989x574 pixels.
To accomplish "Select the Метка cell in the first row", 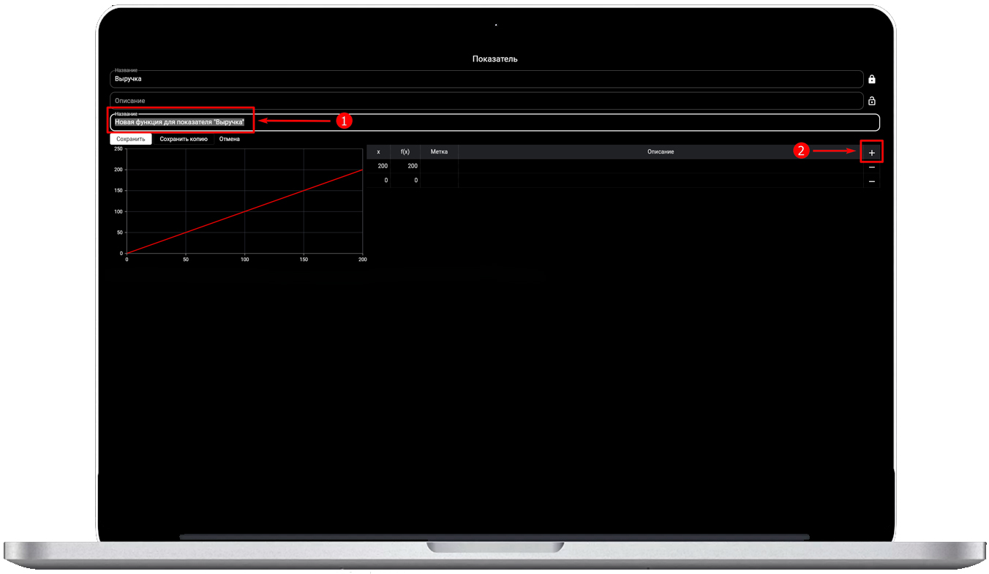I will pyautogui.click(x=439, y=166).
